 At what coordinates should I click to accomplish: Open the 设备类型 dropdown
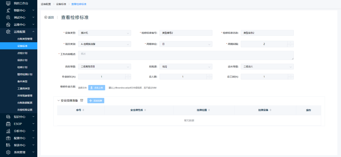104,33
